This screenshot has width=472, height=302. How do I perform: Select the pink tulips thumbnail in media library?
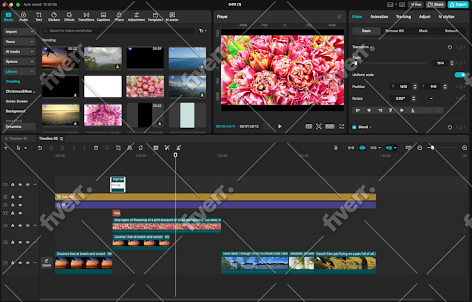coord(145,87)
